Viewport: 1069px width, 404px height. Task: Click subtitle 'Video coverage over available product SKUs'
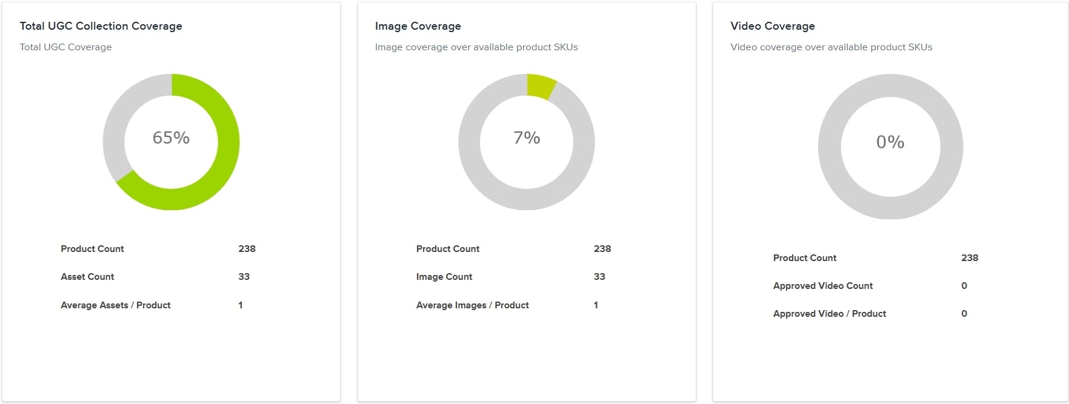831,47
